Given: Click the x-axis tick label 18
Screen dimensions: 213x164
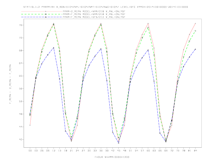Looking at the screenshot, I should tap(65, 151).
